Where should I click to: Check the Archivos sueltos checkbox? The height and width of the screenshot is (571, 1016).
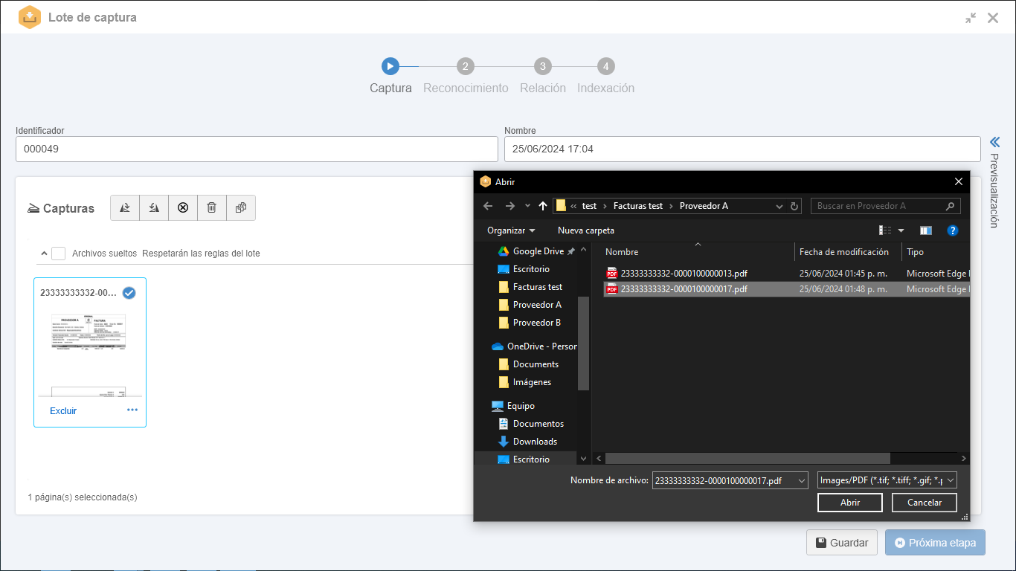pos(59,254)
